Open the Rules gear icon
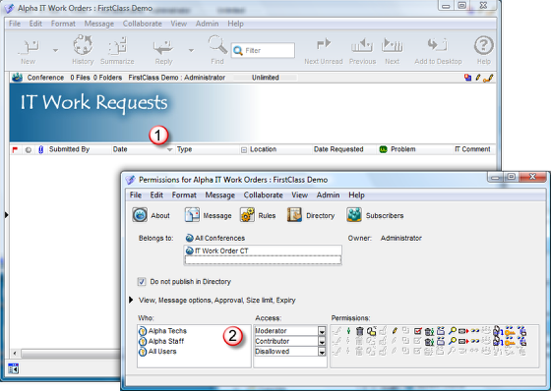Screen dimensions: 551x391 click(x=247, y=215)
